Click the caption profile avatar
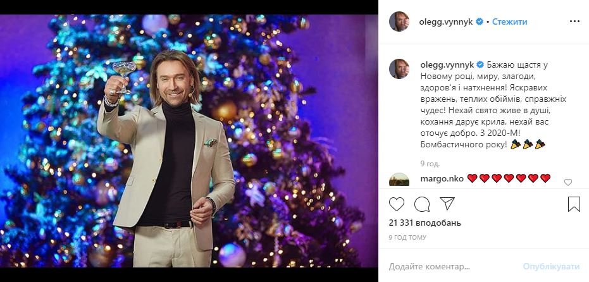Screen dimensions: 589x282 (x=399, y=69)
